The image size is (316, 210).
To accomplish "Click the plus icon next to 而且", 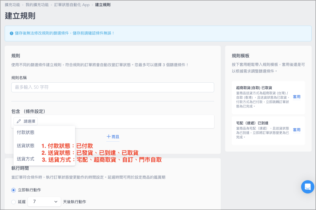I will click(109, 137).
